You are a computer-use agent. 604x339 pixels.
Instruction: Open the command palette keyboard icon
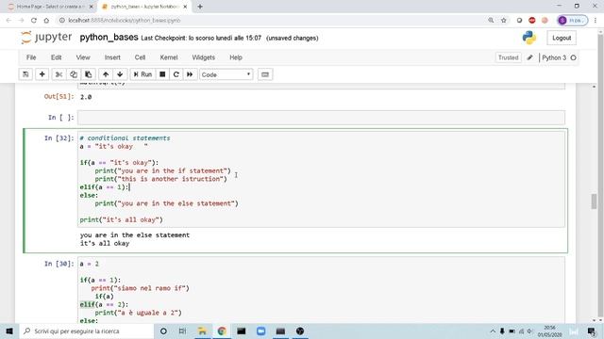265,74
